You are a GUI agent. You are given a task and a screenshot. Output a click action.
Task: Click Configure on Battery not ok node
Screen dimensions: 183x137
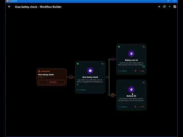123,71
